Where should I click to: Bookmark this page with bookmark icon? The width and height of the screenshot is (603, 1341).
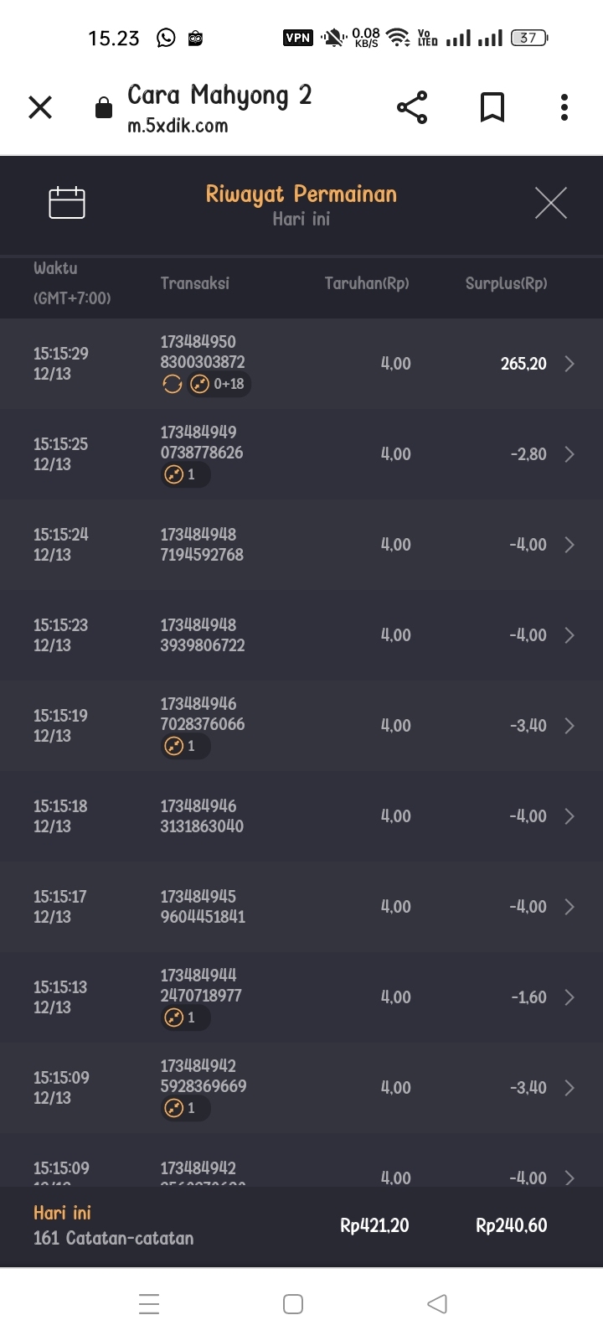click(492, 107)
